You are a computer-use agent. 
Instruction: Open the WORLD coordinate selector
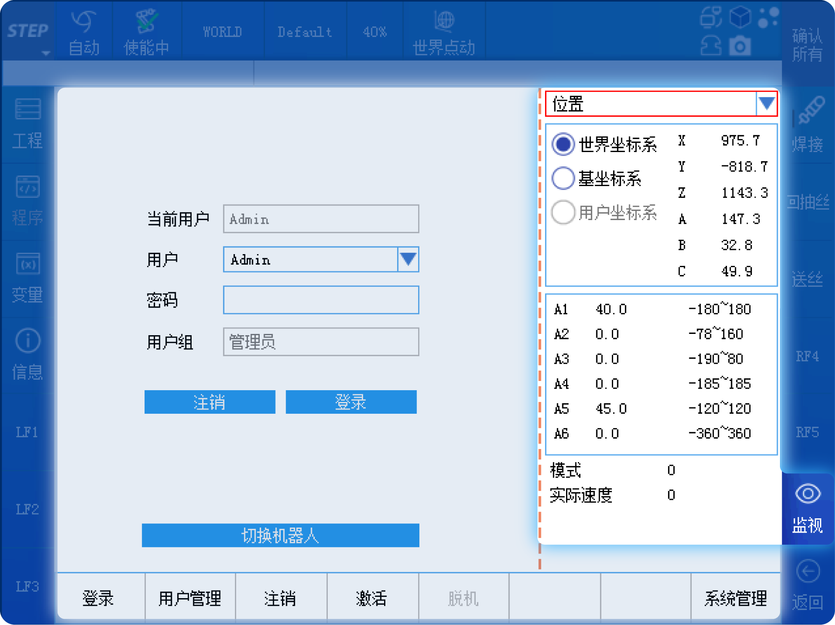point(223,32)
